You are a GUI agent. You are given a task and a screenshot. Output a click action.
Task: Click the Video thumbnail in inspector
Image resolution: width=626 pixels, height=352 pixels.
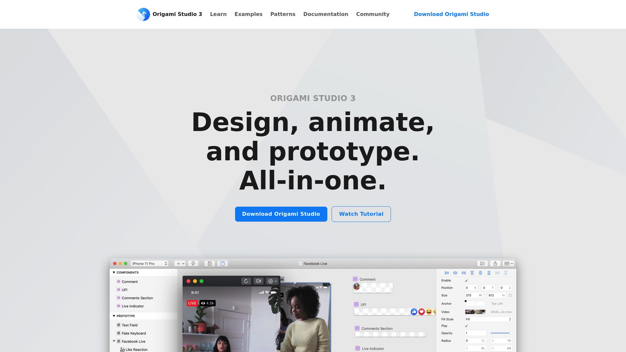point(475,312)
